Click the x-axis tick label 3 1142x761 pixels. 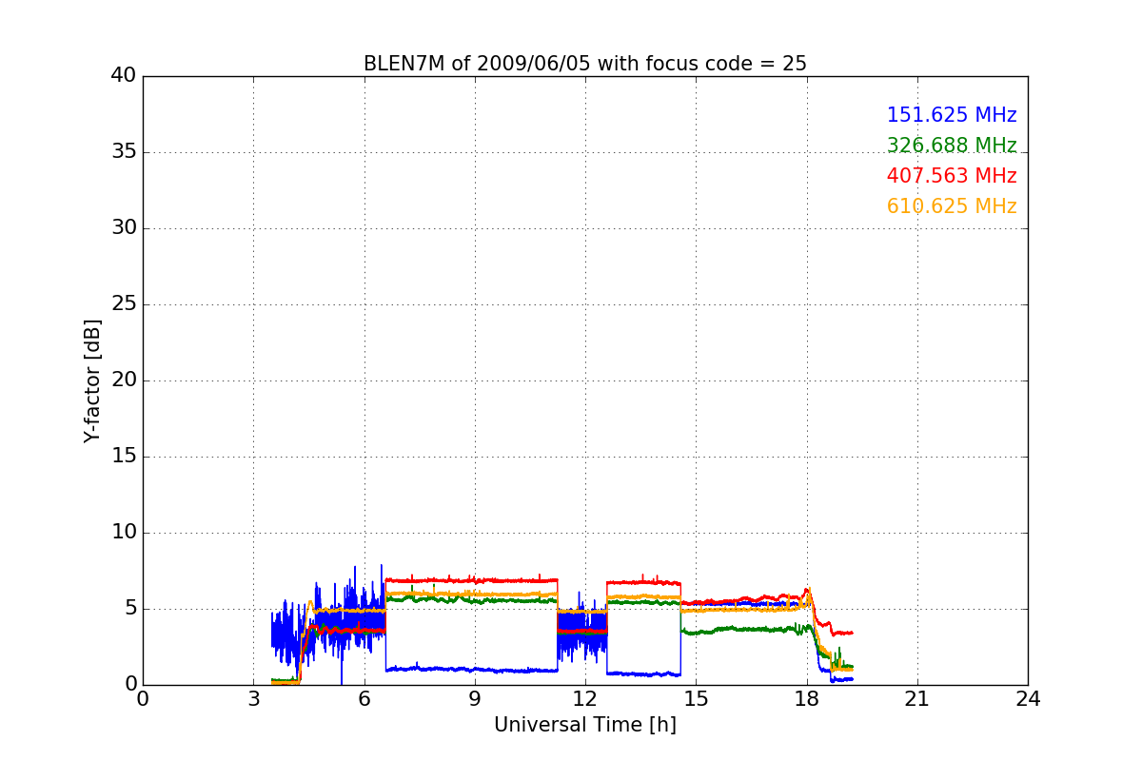253,699
